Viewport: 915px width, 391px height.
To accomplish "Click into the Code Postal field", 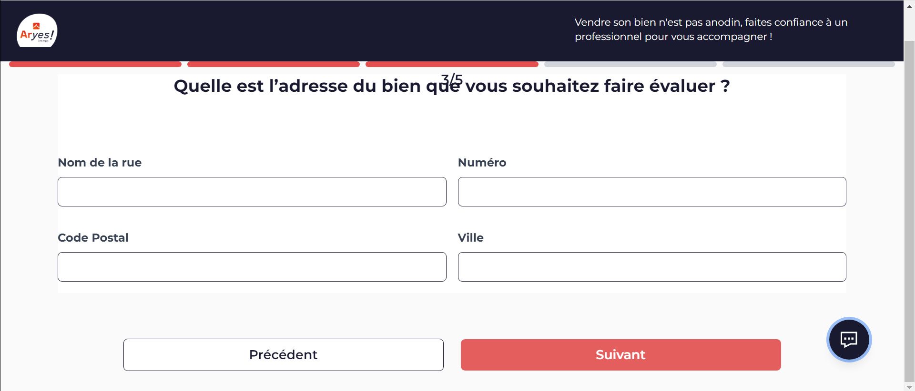I will coord(252,267).
